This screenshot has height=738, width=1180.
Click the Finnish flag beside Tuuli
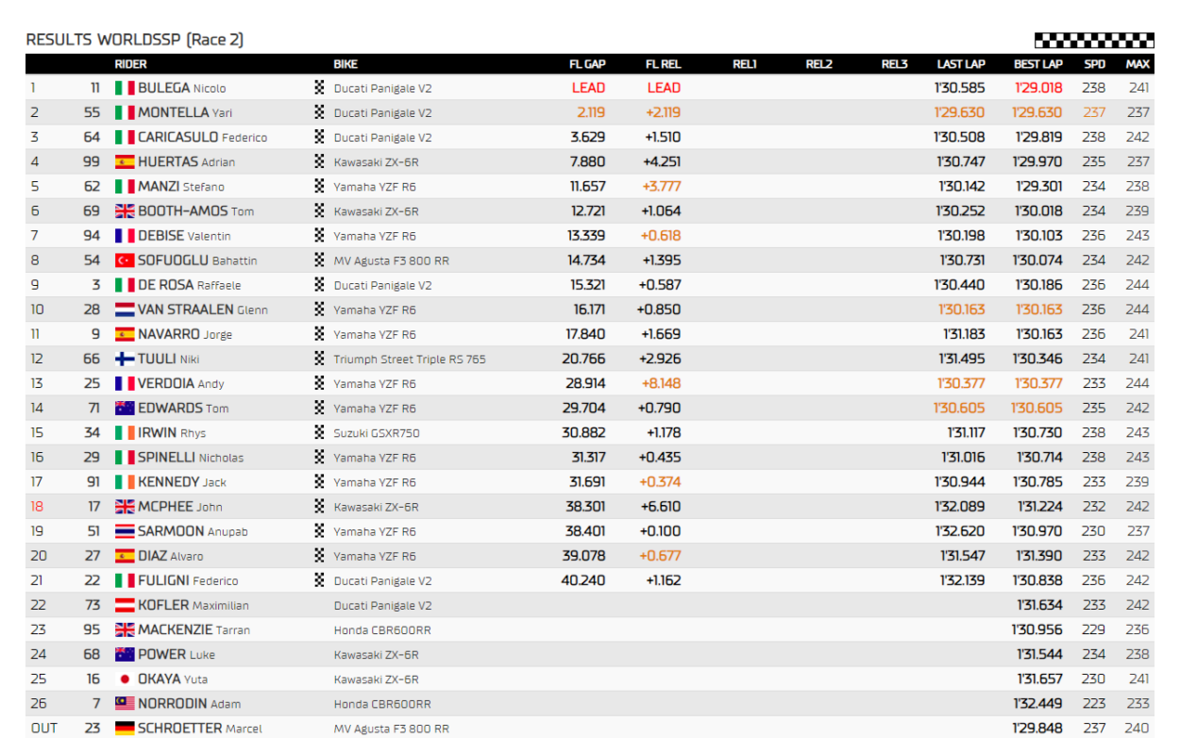pos(125,359)
